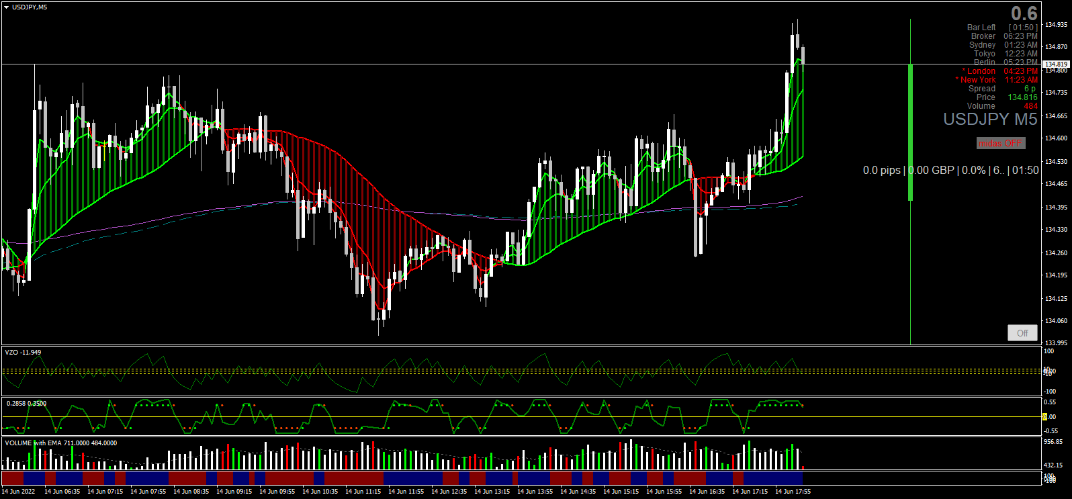Viewport: 1072px width, 499px height.
Task: Click the 956.85 volume scale label
Action: coord(1053,442)
